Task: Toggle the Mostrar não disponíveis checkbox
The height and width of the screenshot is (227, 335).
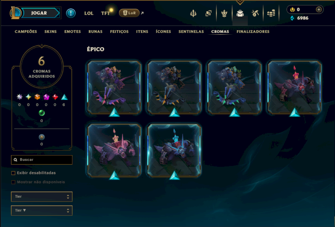Action: [13, 182]
